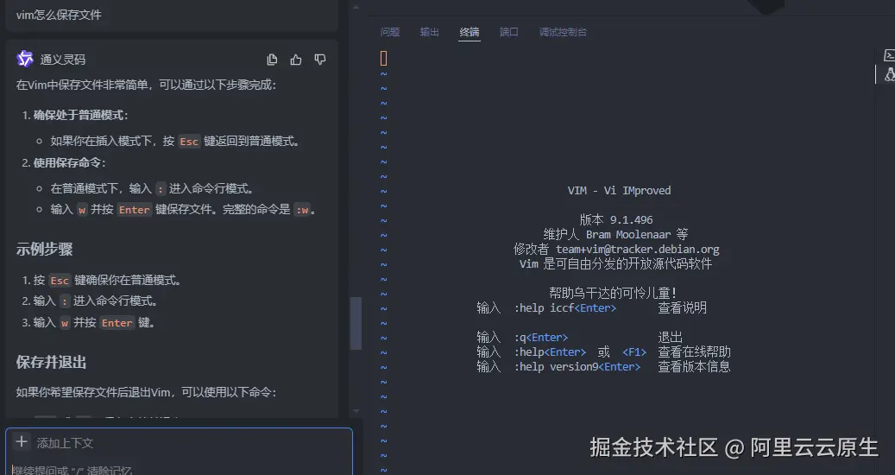Click the terminal cursor at first line
The height and width of the screenshot is (475, 895).
(383, 58)
